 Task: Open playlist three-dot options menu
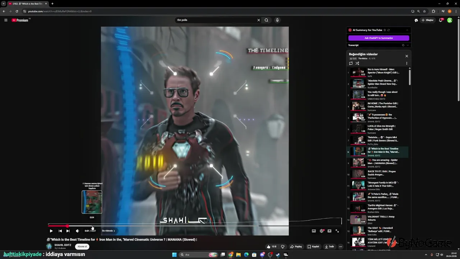(x=406, y=63)
